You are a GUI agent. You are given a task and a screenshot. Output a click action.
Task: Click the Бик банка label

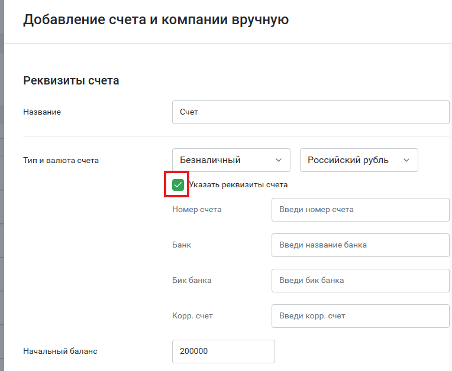pyautogui.click(x=192, y=281)
